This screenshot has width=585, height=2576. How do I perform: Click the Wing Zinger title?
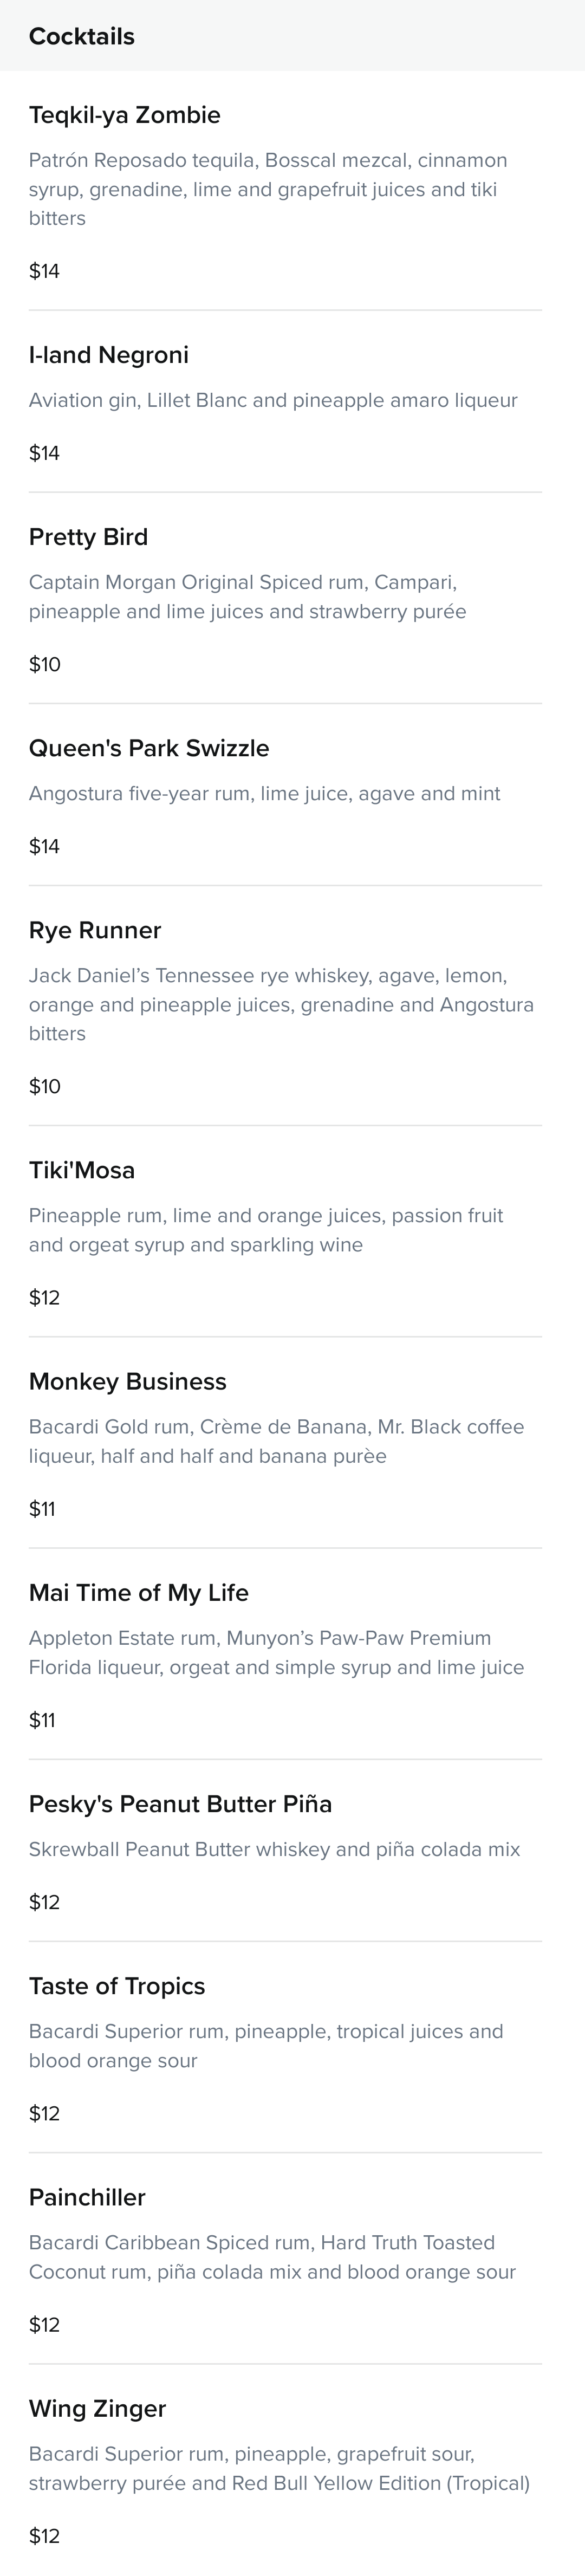[97, 2408]
